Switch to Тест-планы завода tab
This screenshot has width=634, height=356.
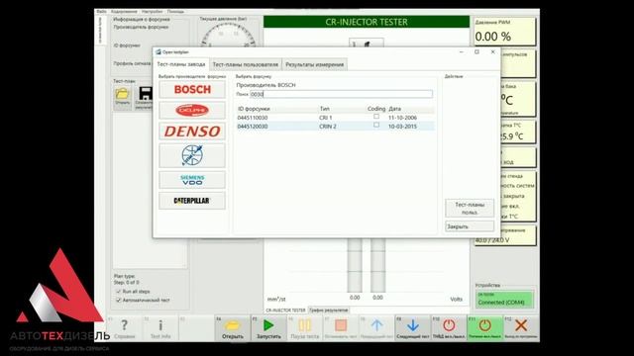click(180, 64)
